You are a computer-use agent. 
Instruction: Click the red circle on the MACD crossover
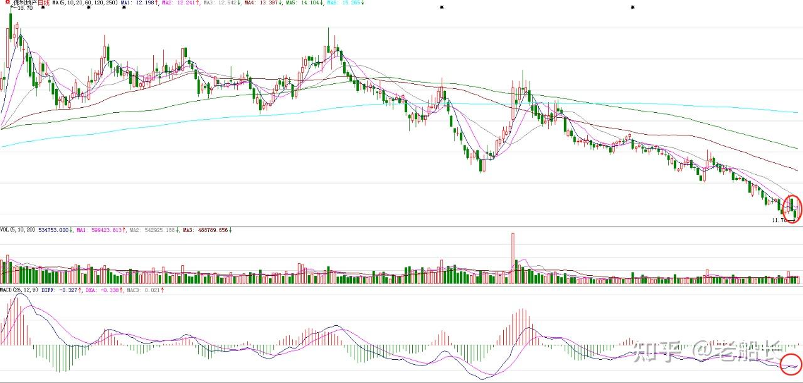tap(791, 364)
